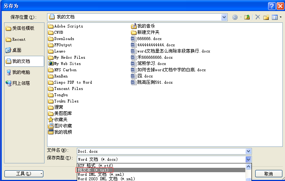Expand the 保存位置 location dropdown

[224, 17]
